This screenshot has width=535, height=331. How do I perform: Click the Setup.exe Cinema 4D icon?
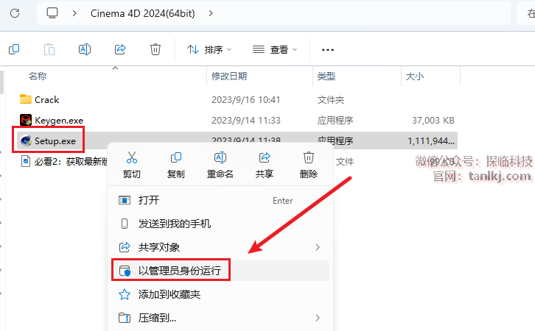pos(26,140)
